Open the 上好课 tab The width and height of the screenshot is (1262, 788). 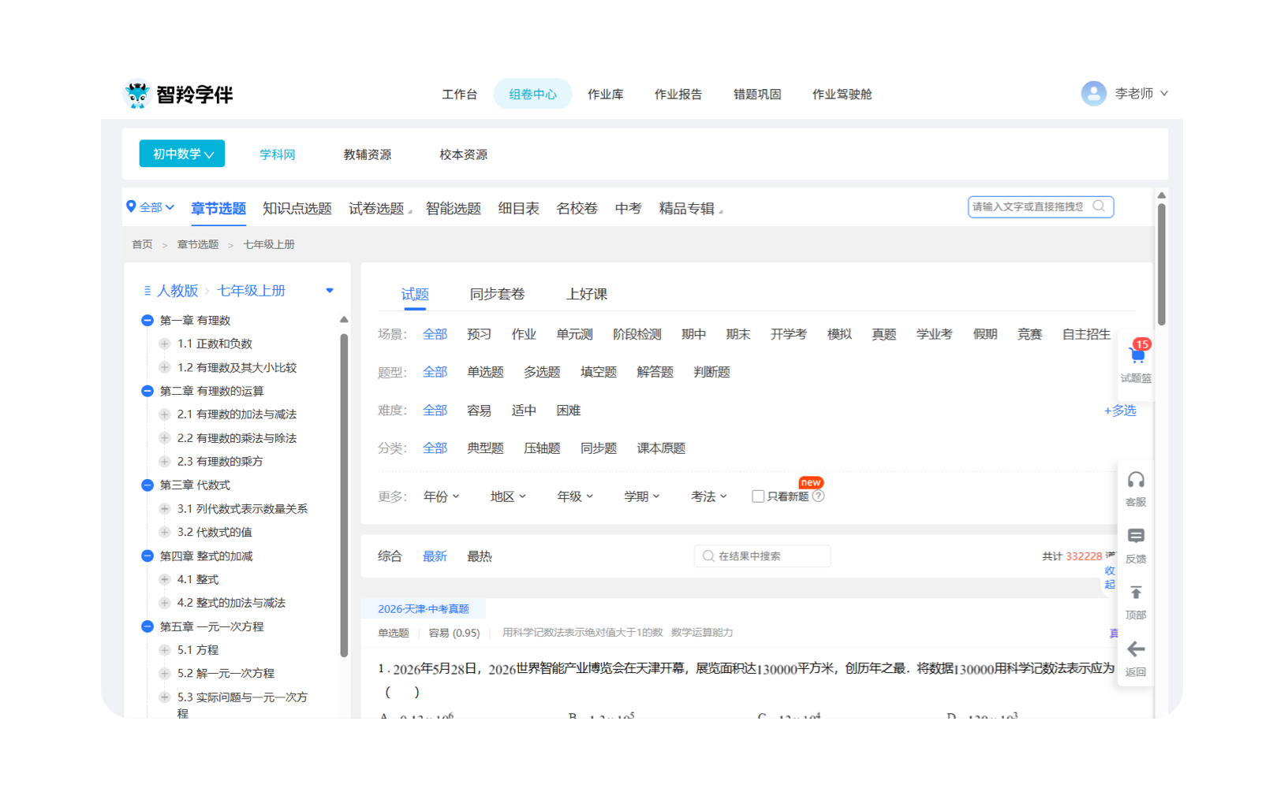coord(587,294)
